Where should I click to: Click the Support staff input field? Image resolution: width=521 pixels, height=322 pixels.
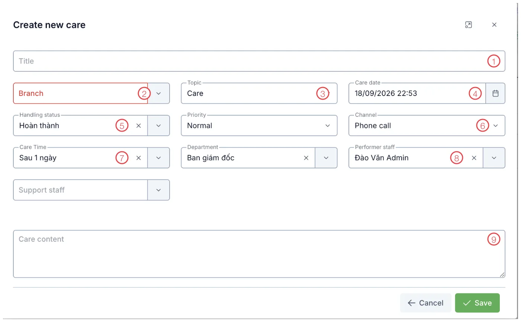coord(80,190)
